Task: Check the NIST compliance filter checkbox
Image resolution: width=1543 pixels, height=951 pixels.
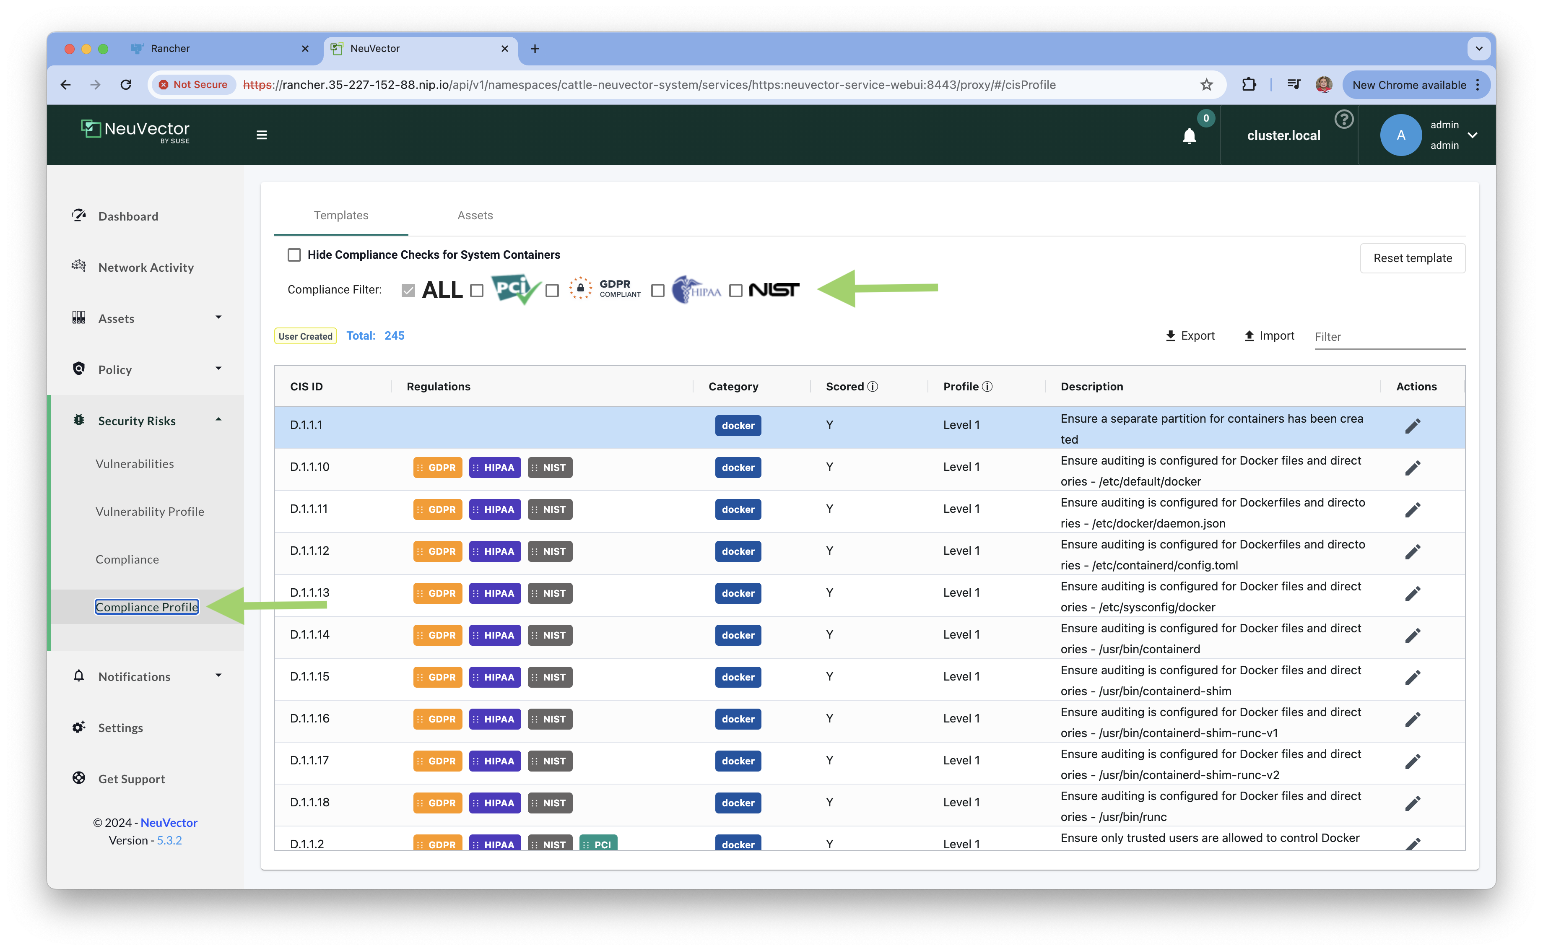Action: pyautogui.click(x=736, y=291)
